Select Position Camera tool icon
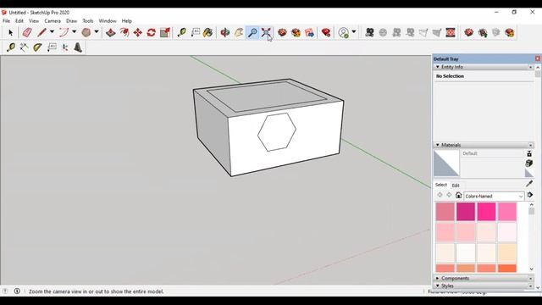The height and width of the screenshot is (305, 542). 369,32
